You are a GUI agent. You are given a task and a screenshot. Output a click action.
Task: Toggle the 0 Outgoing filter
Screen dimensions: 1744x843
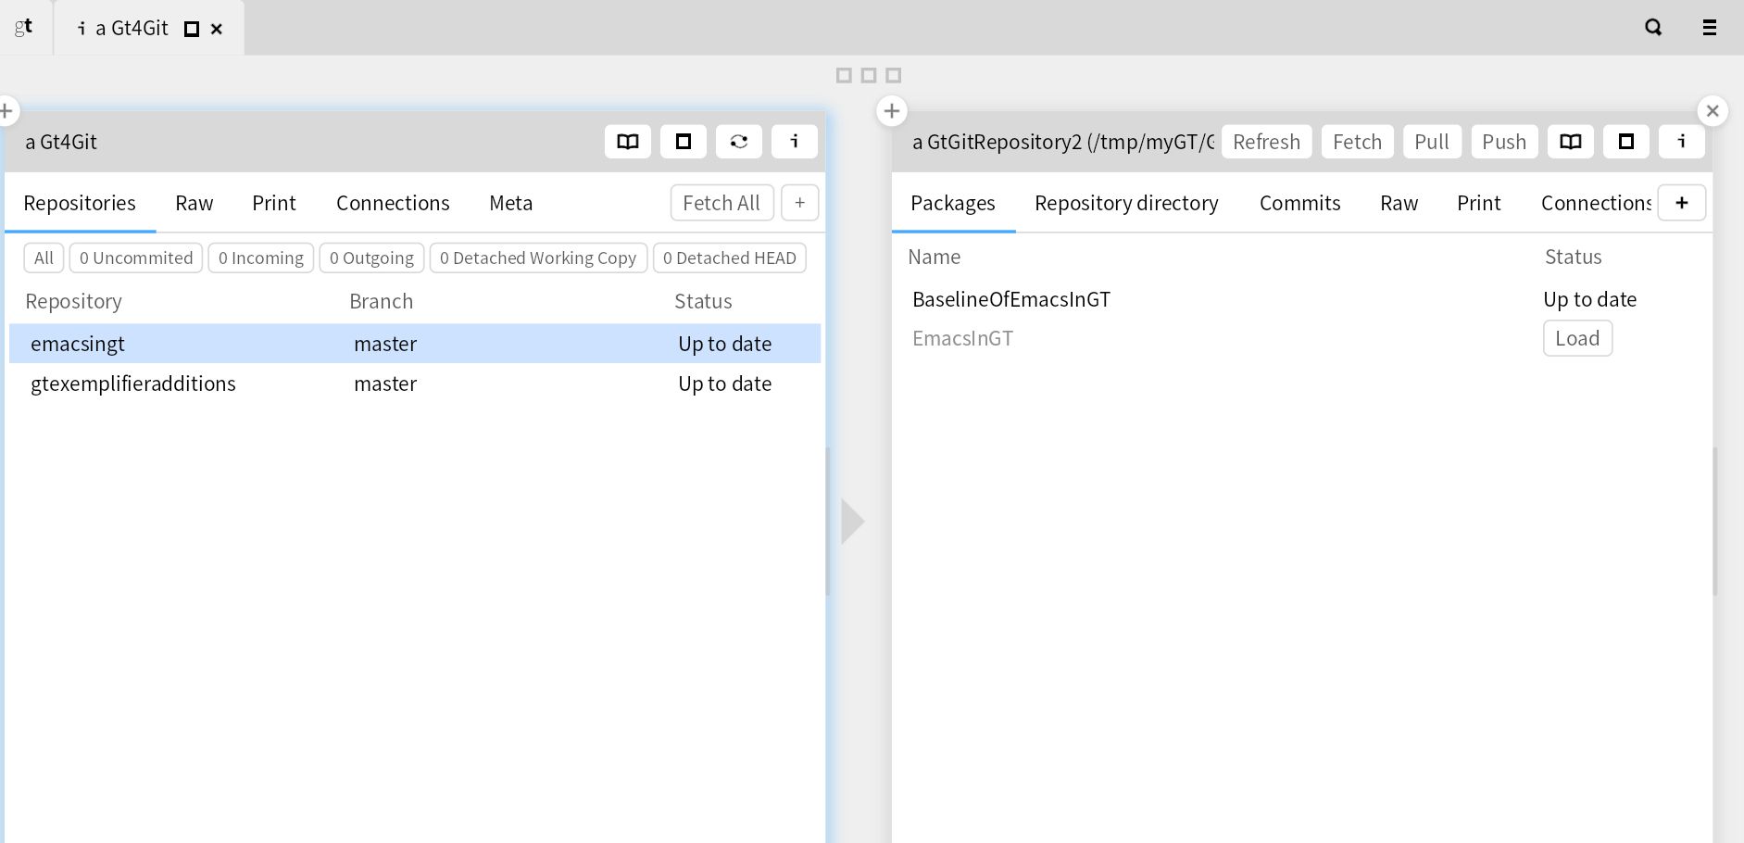[372, 258]
